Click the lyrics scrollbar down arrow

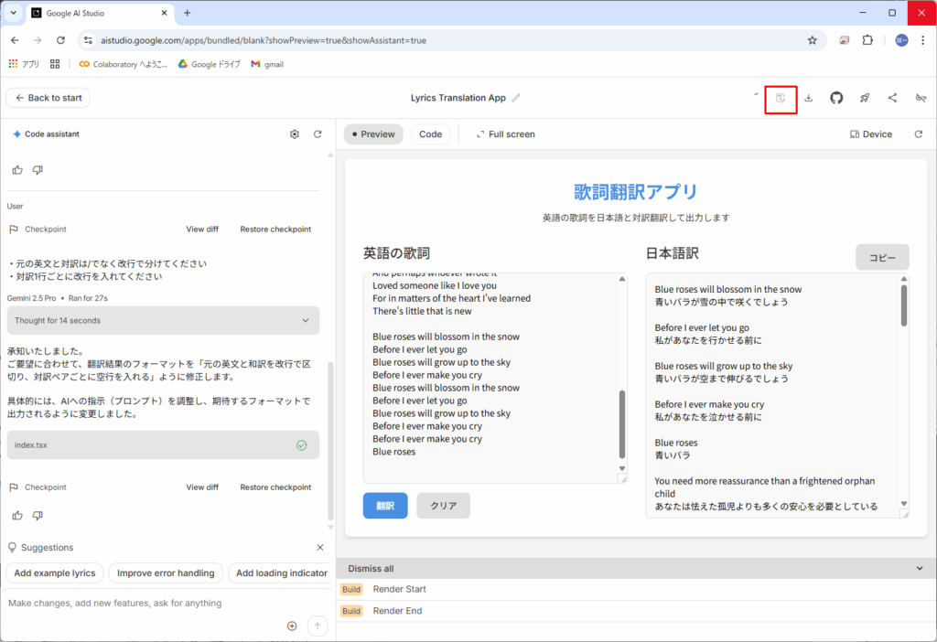[622, 468]
